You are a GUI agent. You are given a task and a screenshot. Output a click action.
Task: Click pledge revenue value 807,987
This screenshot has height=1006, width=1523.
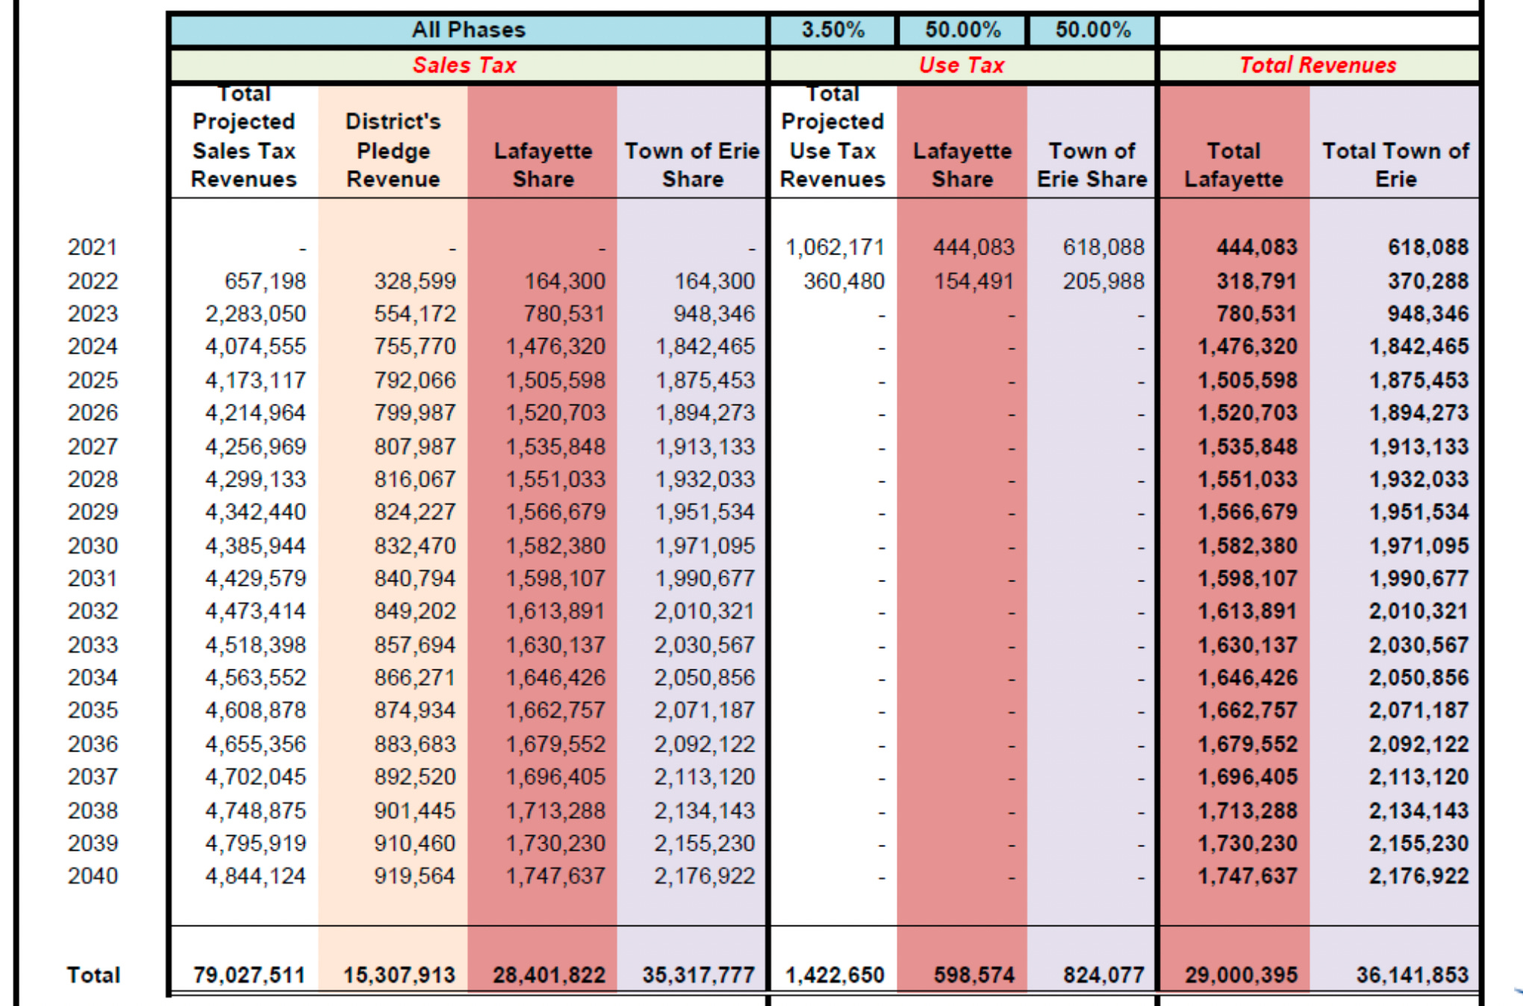(415, 447)
